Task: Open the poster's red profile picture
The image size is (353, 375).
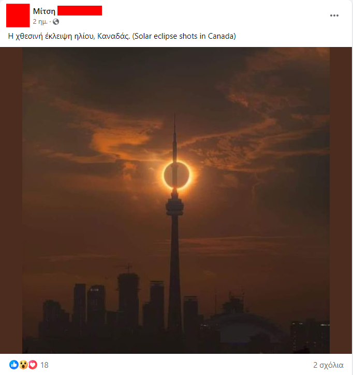Action: point(18,15)
